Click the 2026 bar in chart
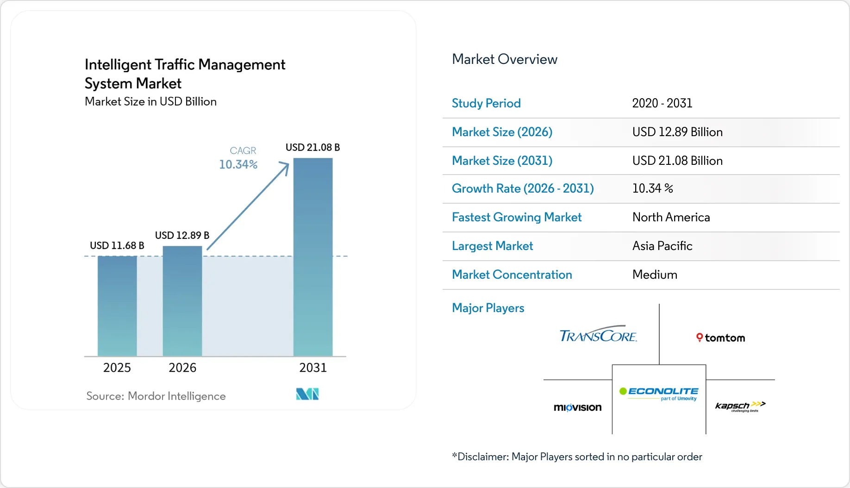This screenshot has width=850, height=488. pyautogui.click(x=182, y=301)
